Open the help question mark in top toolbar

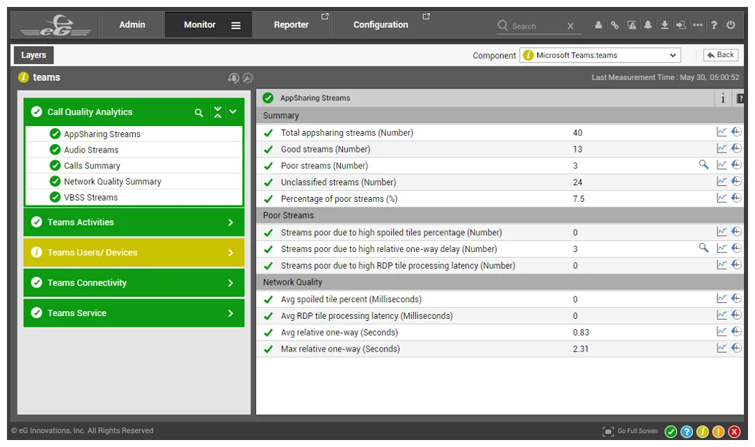714,25
